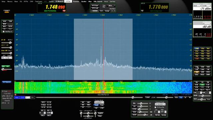This screenshot has width=213, height=120.
Task: Select the DRM mode button
Action: (208, 75)
